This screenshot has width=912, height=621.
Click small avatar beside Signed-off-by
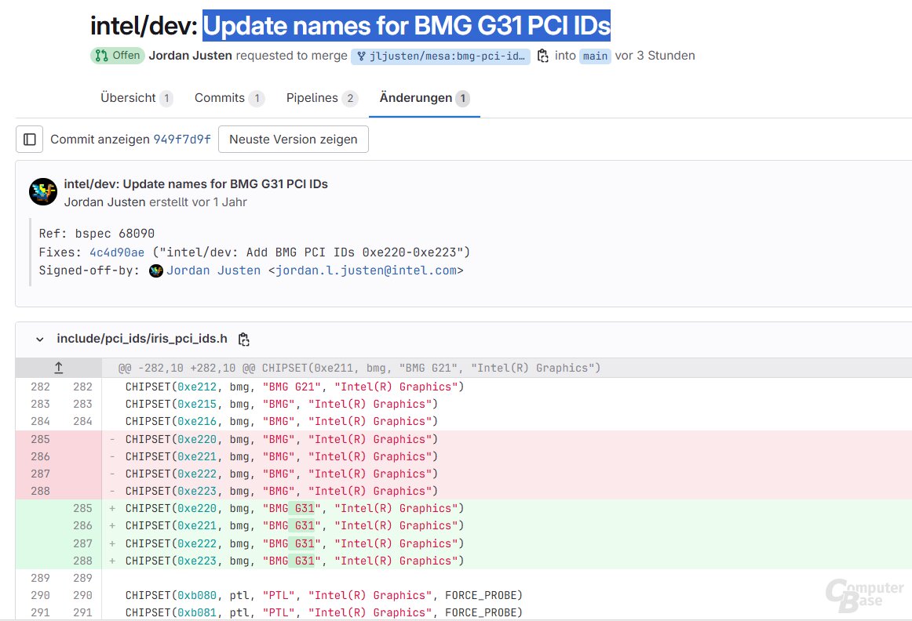pos(156,271)
